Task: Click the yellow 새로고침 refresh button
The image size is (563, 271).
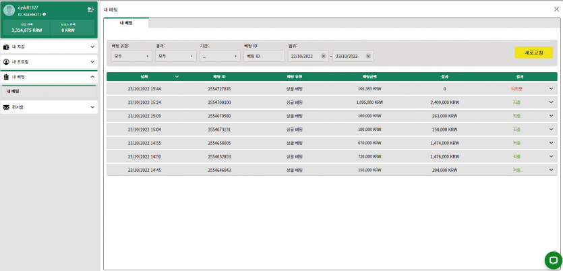Action: click(x=533, y=53)
